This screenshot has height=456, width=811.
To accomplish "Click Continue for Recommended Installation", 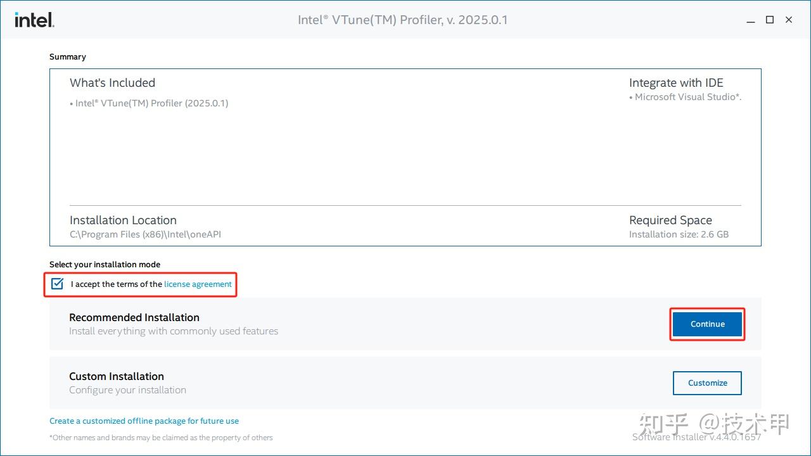I will (706, 324).
